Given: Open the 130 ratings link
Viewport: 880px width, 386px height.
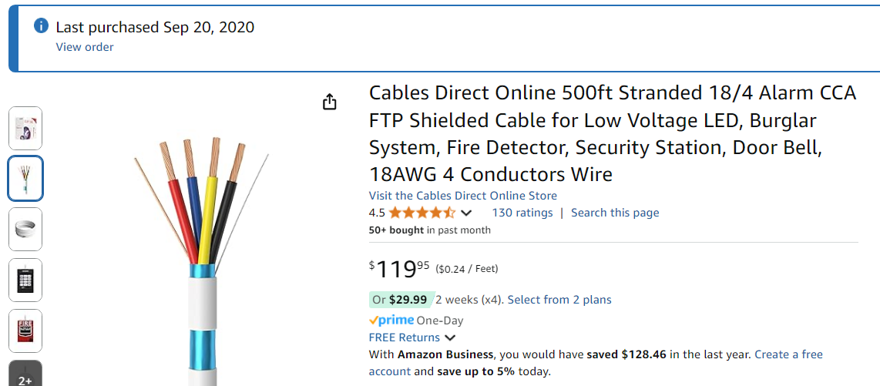Looking at the screenshot, I should tap(522, 213).
